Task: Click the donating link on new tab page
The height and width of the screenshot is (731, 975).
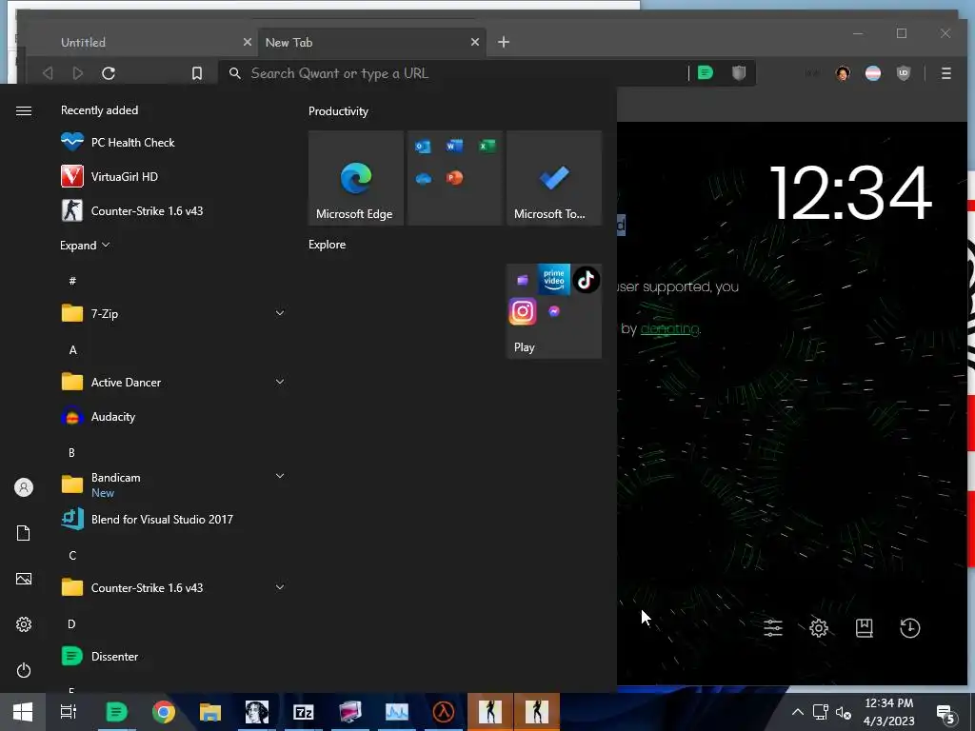Action: (x=669, y=328)
